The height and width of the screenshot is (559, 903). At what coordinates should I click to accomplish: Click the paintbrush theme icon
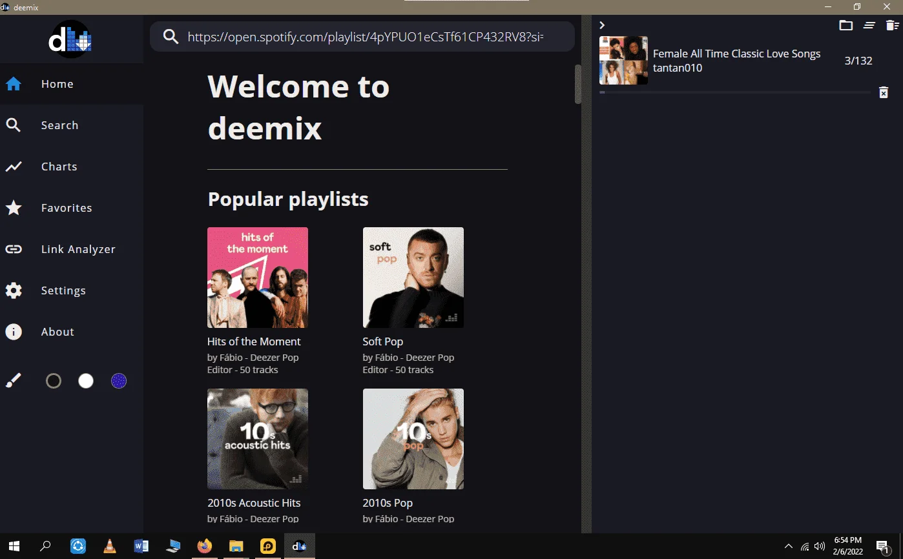[x=14, y=381]
